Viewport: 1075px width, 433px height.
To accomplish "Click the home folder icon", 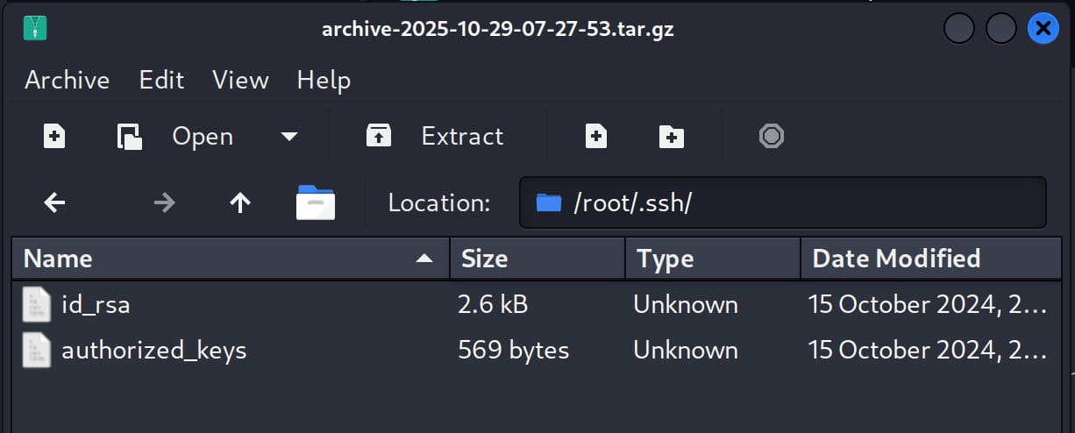I will pyautogui.click(x=316, y=202).
